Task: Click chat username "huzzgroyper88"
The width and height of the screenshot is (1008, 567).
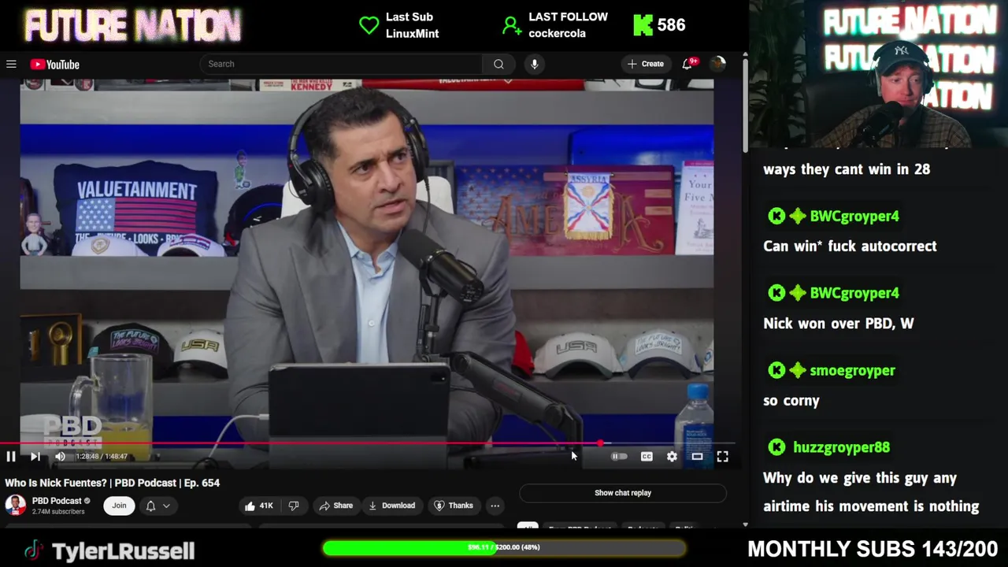Action: click(x=841, y=447)
